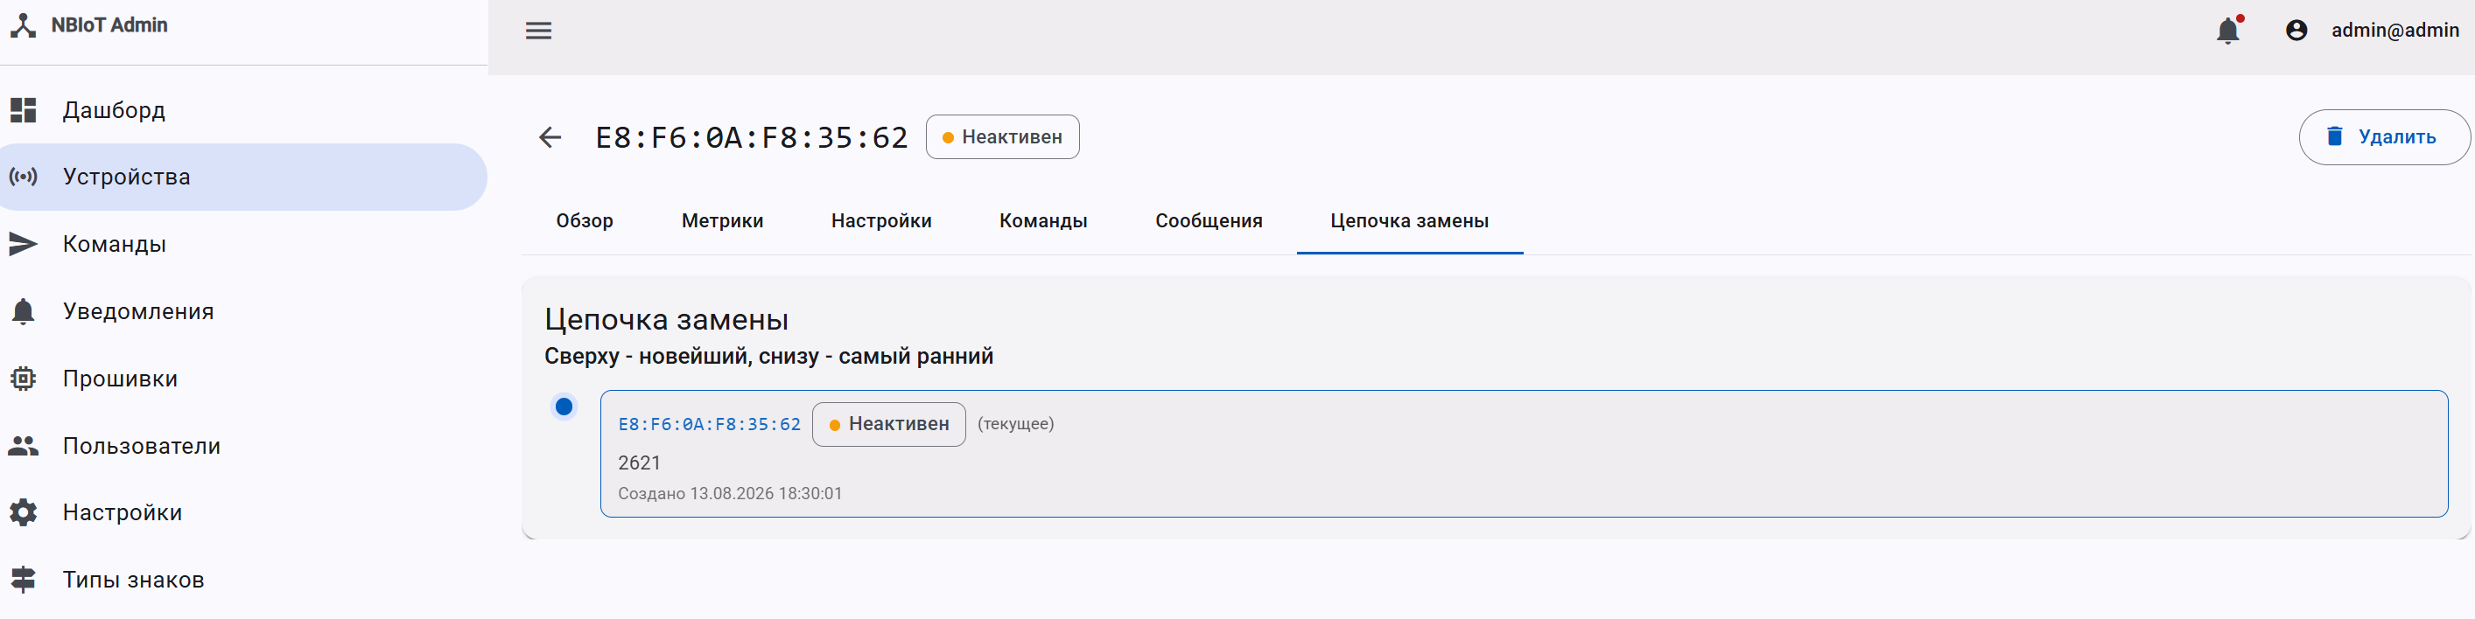Click the (текущее) label

coord(1015,424)
